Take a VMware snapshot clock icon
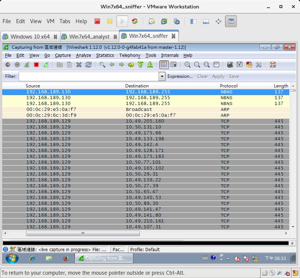Screen dimensions: 300x278 [x=152, y=21]
